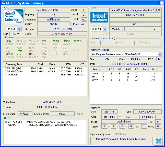Click the Intel GMA X3100 field
The image size is (165, 147).
point(135,15)
